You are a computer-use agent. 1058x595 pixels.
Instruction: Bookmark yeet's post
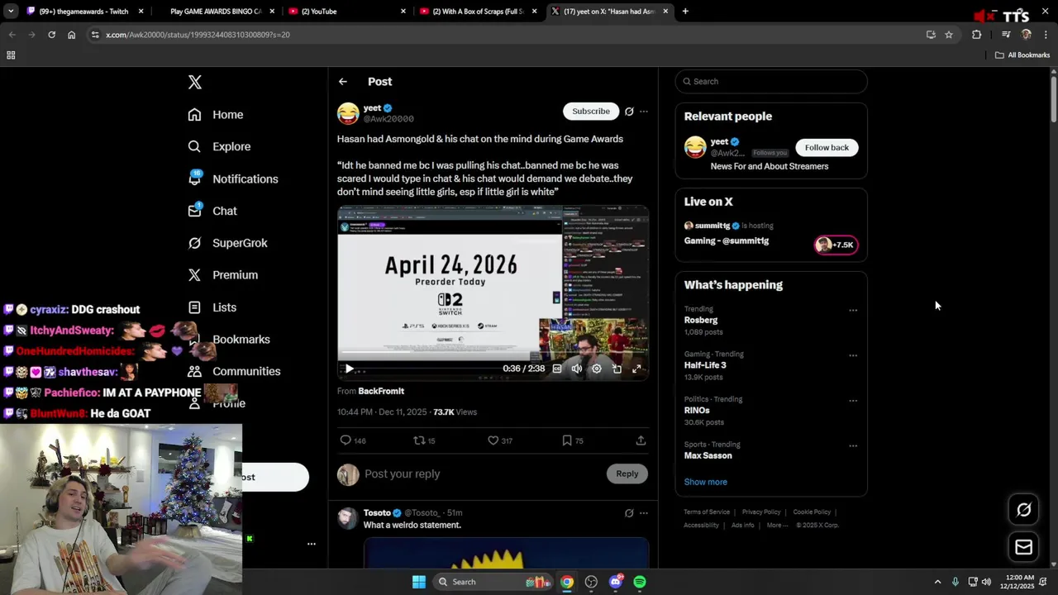[573, 440]
